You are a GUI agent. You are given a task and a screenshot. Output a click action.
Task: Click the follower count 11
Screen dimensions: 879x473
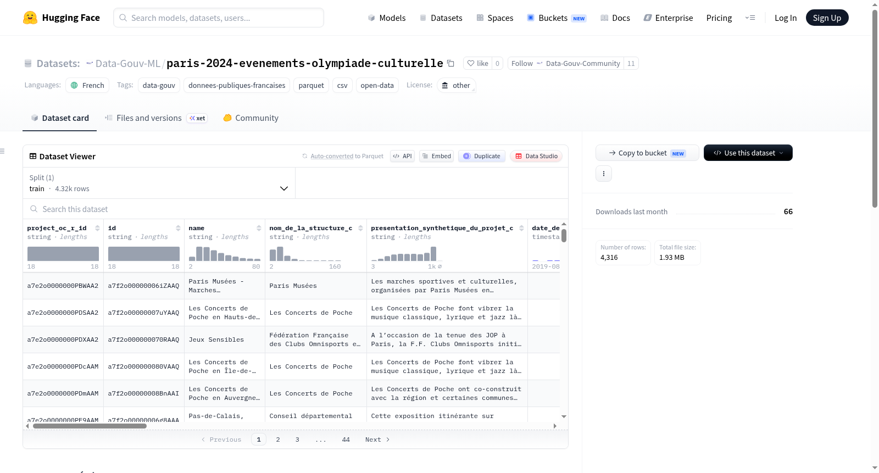coord(631,63)
